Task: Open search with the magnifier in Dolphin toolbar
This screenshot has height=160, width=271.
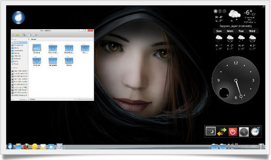Action: (24, 35)
